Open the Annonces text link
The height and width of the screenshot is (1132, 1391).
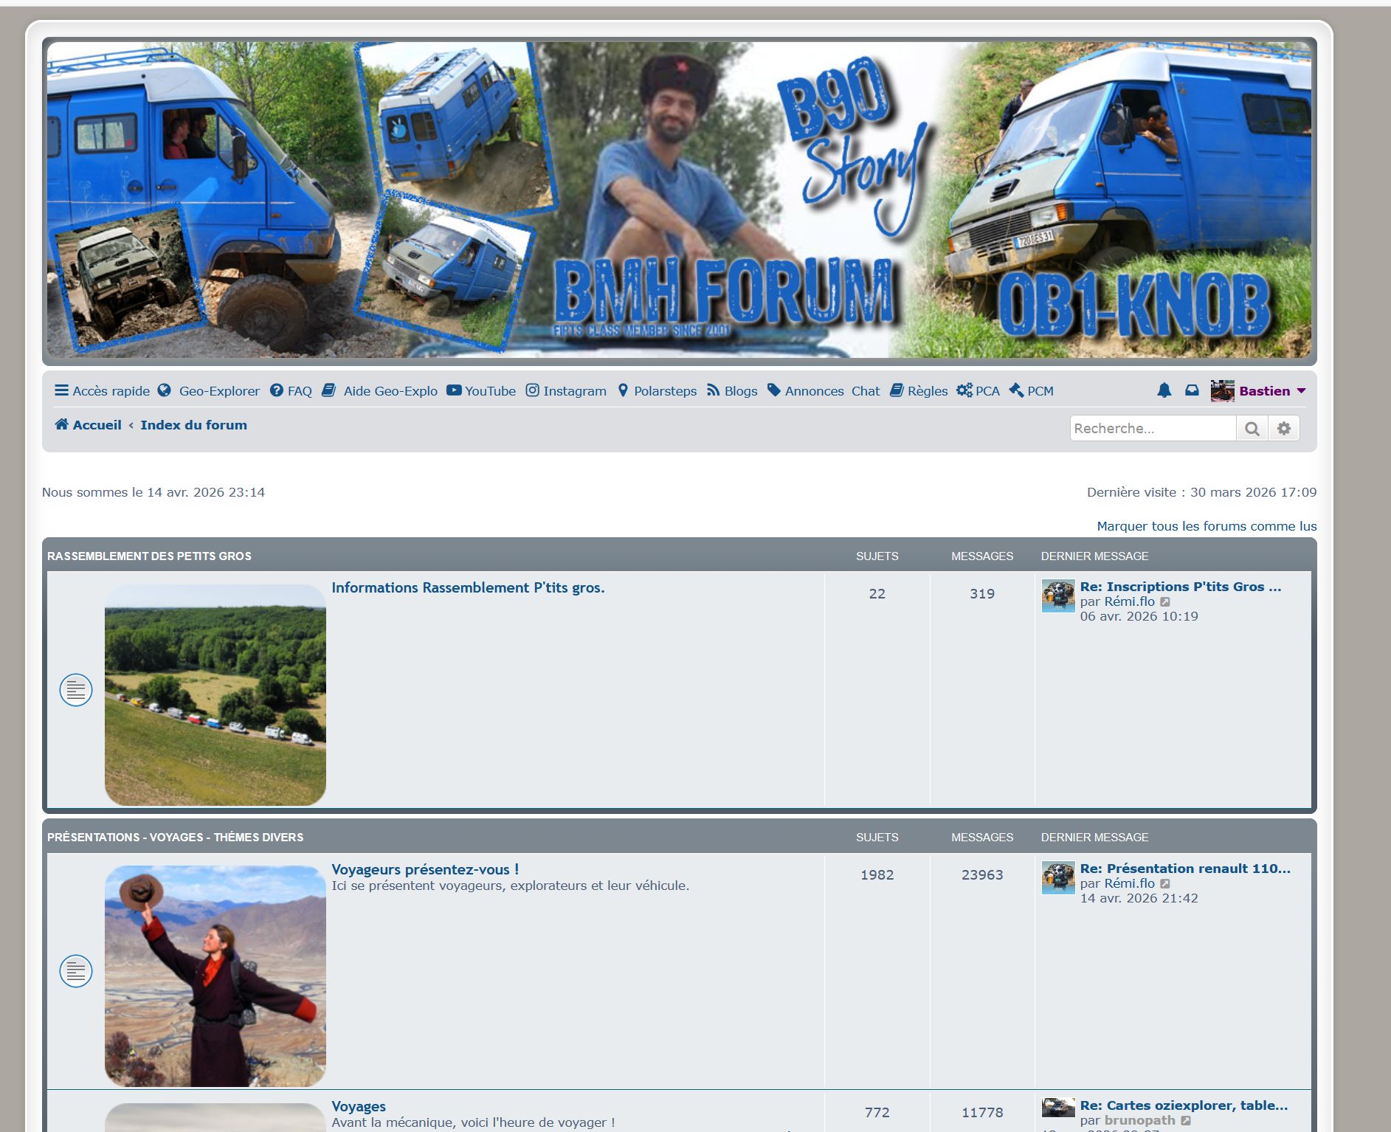click(x=814, y=391)
